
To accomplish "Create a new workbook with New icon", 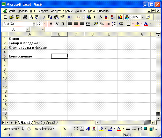I will [5, 17].
